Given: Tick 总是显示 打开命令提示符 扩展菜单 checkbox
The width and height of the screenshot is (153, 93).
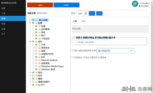Looking at the screenshot, I should (x=73, y=57).
